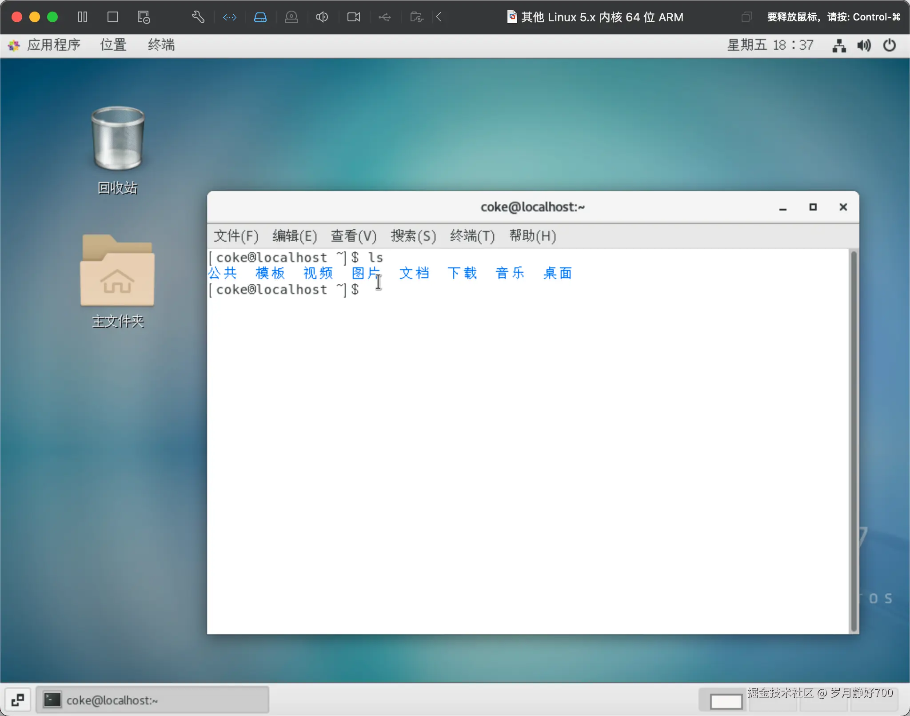Open the 主文件夹 home folder icon
Viewport: 910px width, 716px height.
pos(117,271)
